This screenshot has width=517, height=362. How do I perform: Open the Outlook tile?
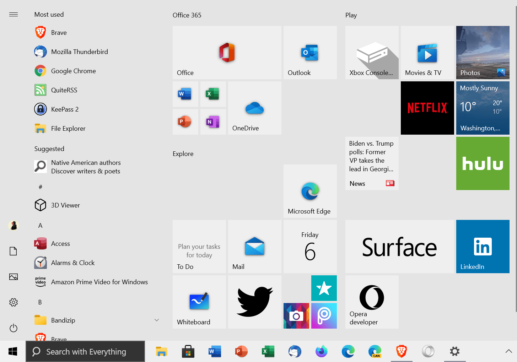(310, 53)
